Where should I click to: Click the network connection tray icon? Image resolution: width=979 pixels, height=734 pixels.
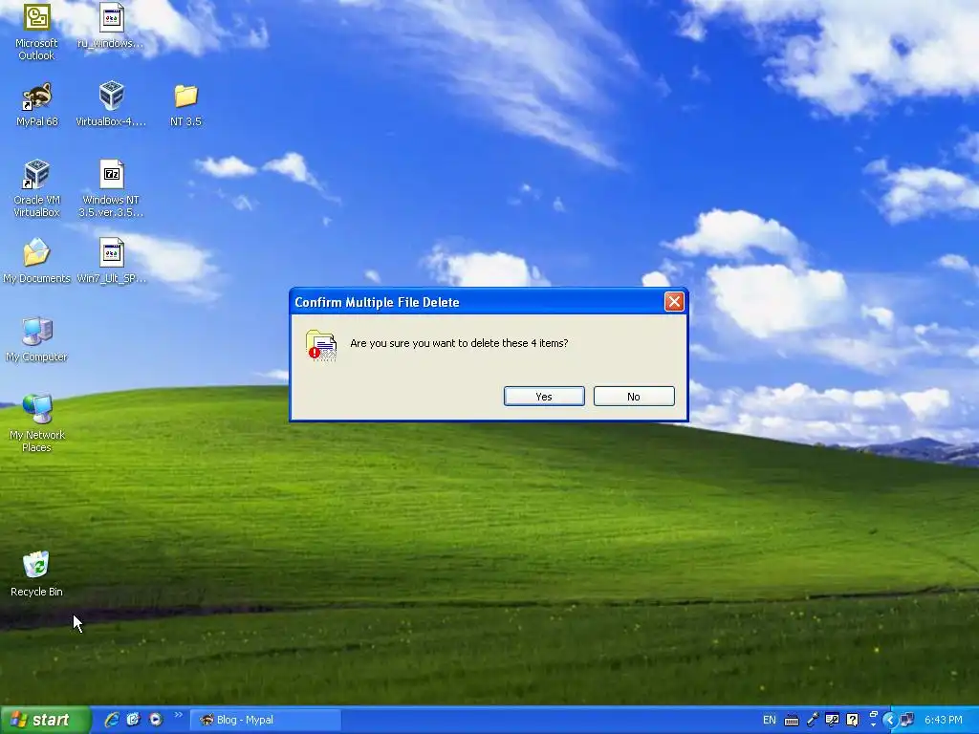[x=906, y=720]
